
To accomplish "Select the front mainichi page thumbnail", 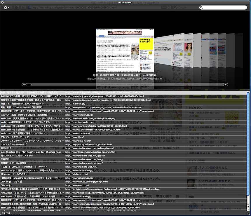I will click(x=125, y=50).
